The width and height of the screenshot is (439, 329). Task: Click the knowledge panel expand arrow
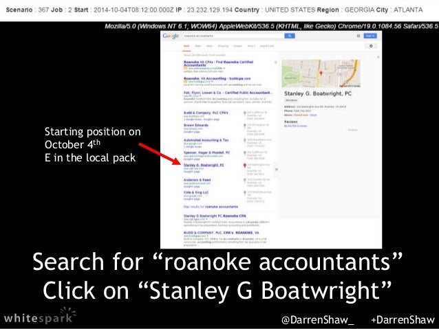pyautogui.click(x=277, y=169)
